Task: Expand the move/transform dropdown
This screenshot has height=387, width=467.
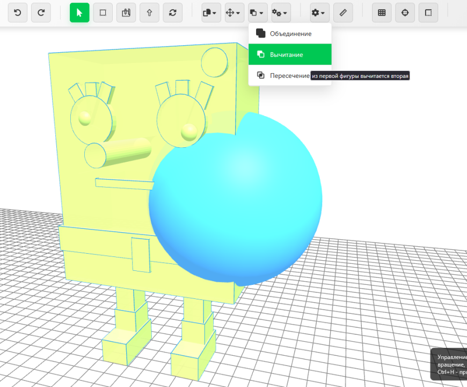Action: 233,12
